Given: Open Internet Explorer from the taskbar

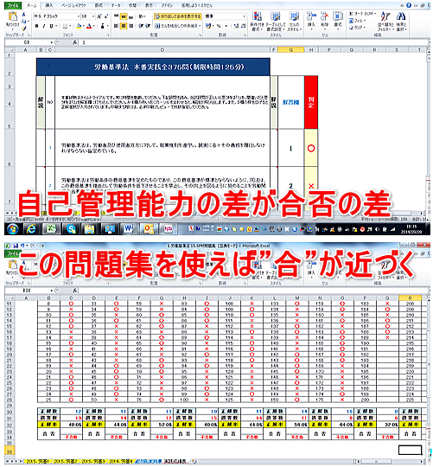Looking at the screenshot, I should point(31,229).
